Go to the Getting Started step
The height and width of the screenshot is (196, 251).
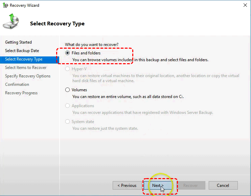coord(19,42)
